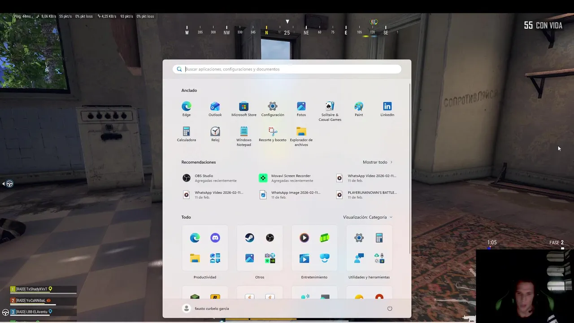The image size is (574, 323).
Task: Click the Entretenimiento category label
Action: tap(314, 277)
